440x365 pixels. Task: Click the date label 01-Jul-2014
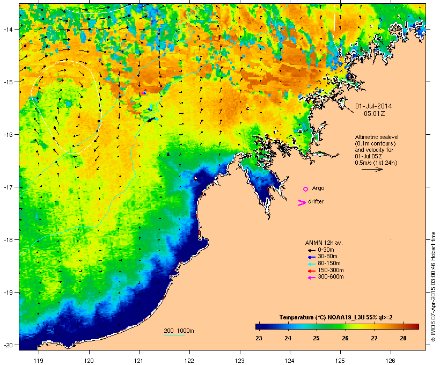click(373, 106)
